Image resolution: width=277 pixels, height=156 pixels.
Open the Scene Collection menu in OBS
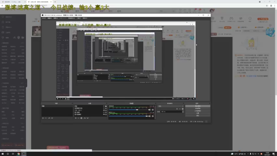[72, 18]
